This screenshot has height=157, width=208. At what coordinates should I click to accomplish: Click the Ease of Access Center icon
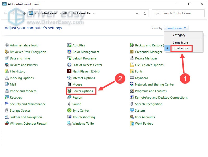69,65
